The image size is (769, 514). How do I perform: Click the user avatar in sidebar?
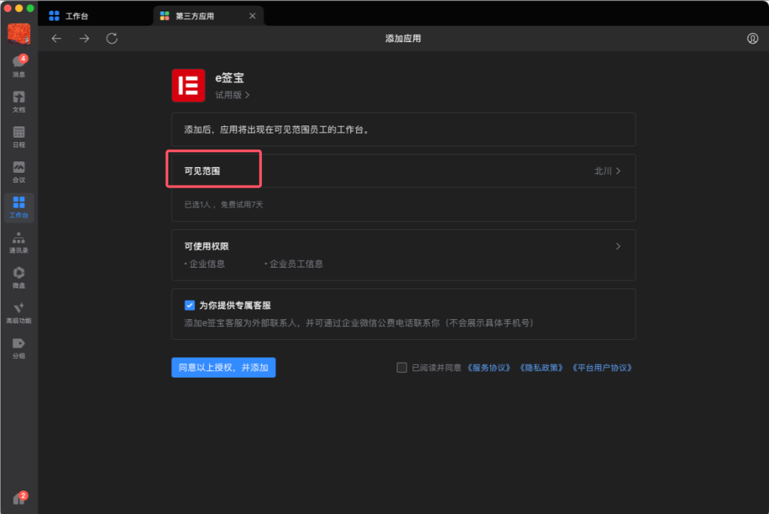click(19, 34)
